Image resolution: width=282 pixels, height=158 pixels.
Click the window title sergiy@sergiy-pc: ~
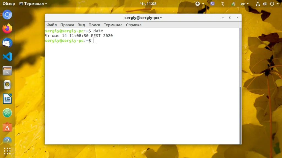[x=143, y=18]
